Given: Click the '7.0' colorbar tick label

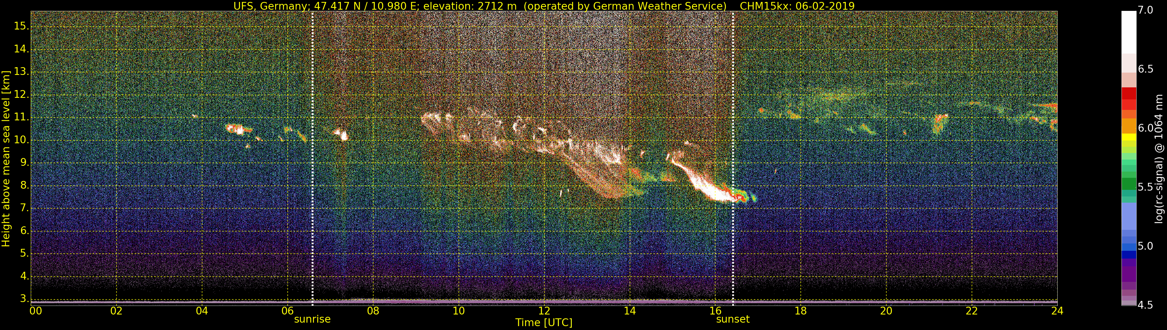Looking at the screenshot, I should 1145,10.
